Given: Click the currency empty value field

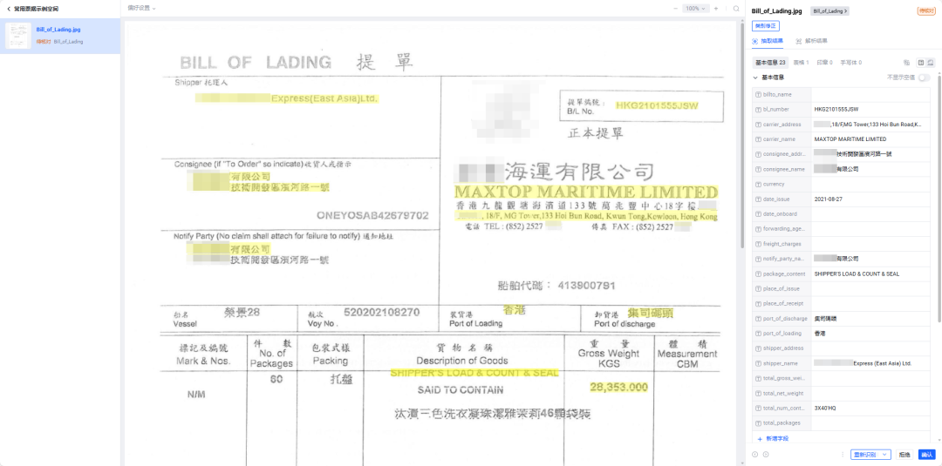Looking at the screenshot, I should point(870,184).
